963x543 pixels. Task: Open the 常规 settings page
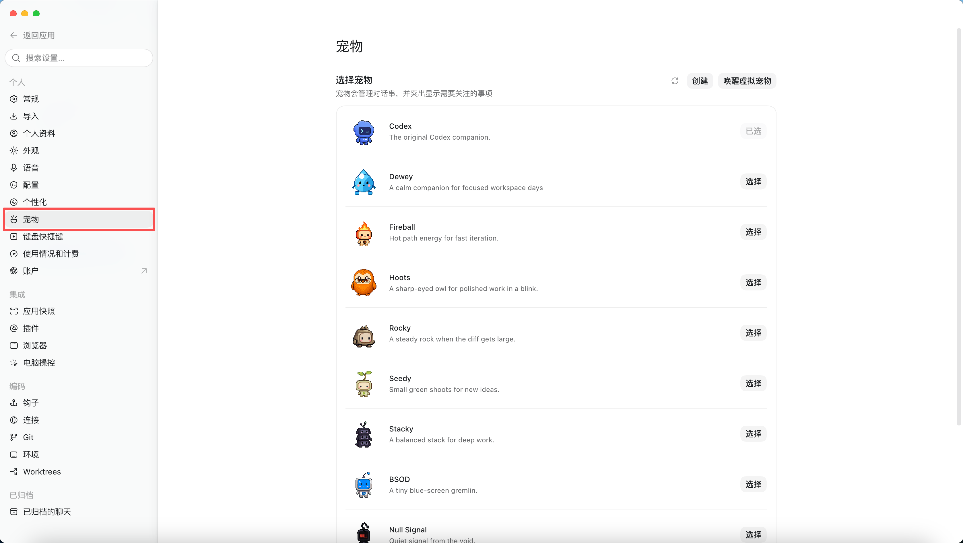tap(79, 99)
